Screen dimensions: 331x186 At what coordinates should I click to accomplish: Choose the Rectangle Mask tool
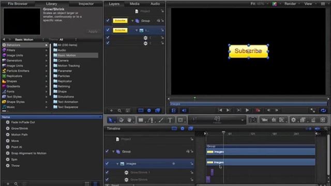click(180, 120)
